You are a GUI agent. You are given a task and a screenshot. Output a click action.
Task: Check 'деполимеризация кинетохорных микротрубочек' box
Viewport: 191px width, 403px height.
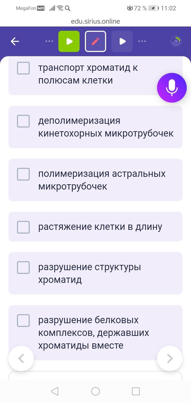coord(23,121)
